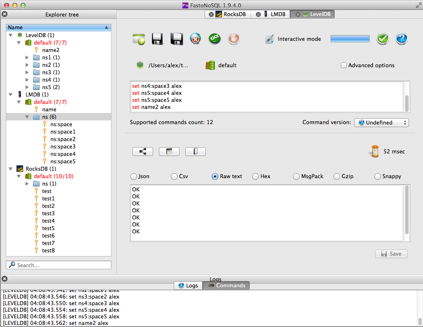The image size is (423, 327).
Task: Sort tree by the Name column header
Action: (59, 27)
